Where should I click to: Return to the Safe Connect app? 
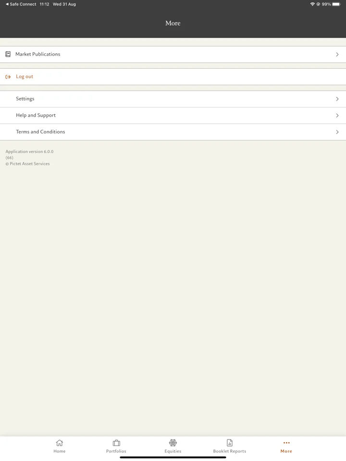(21, 4)
